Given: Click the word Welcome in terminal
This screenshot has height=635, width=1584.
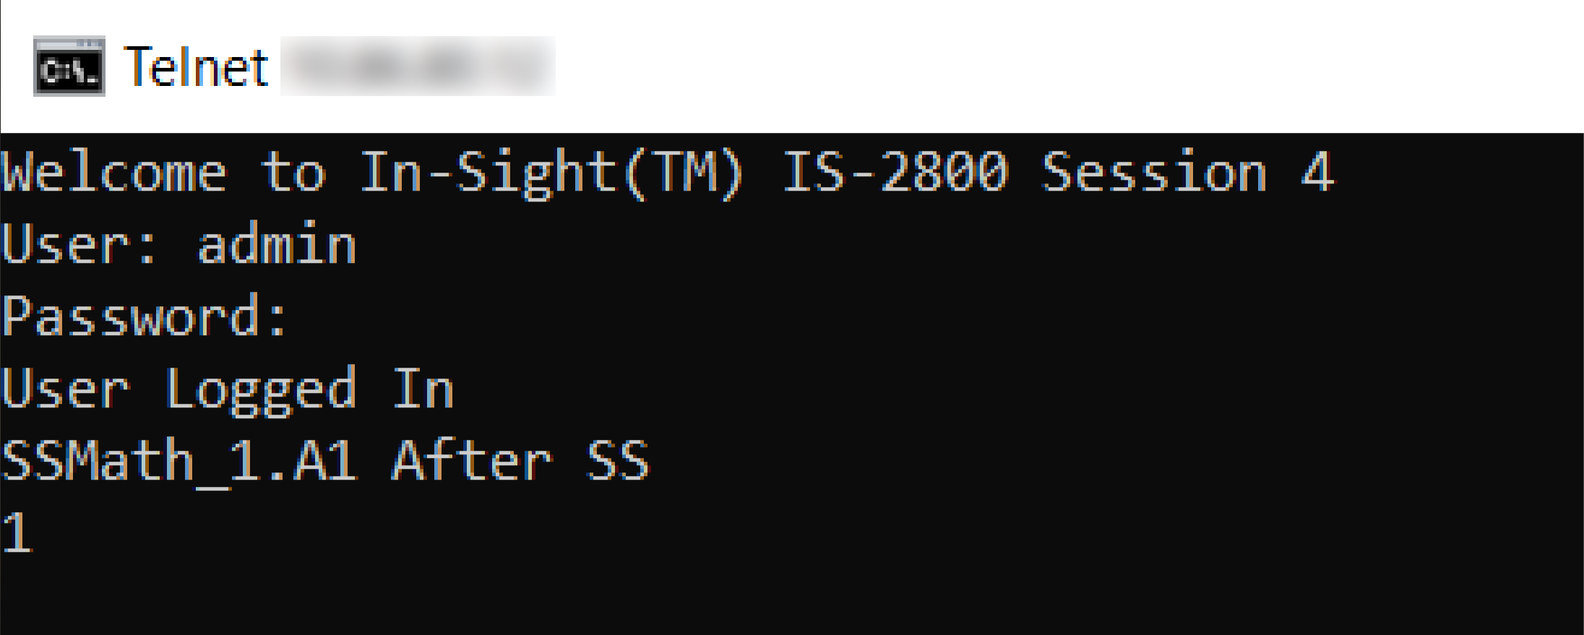Looking at the screenshot, I should pos(114,173).
